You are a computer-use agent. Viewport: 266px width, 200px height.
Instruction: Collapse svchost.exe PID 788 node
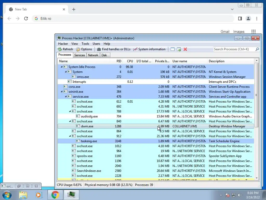[70, 111]
